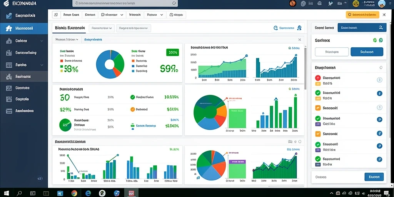Open the user avatar in the top-right header

tap(381, 3)
